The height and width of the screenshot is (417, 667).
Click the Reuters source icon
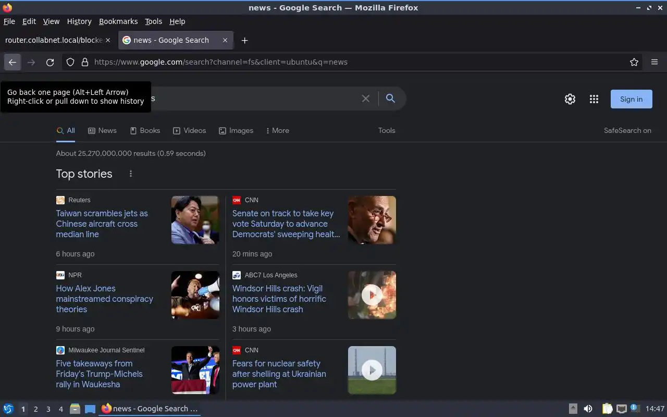[x=60, y=200]
